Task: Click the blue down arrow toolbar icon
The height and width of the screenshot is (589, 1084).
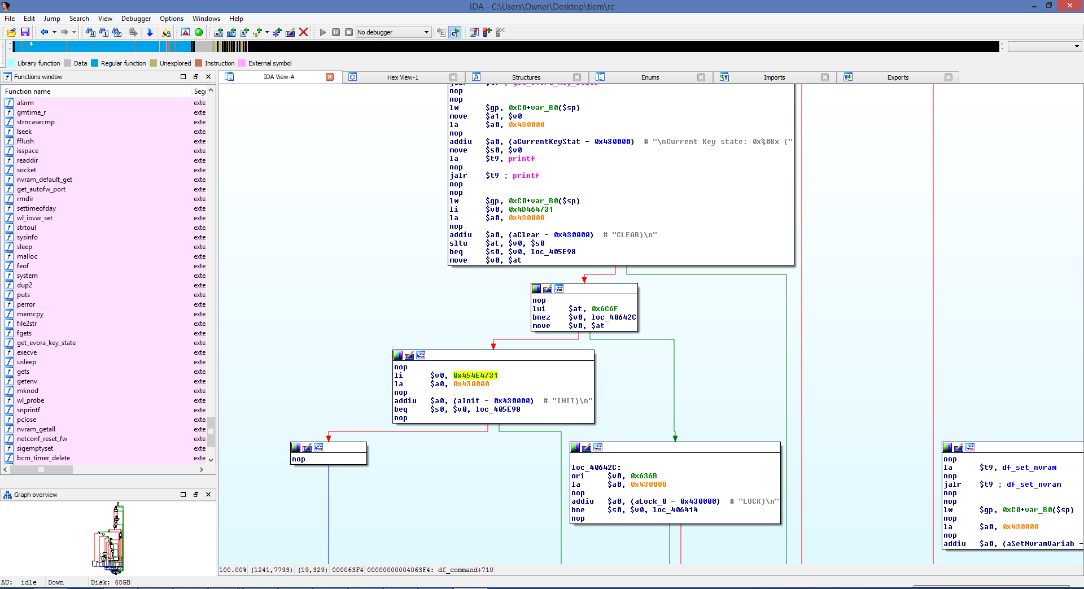Action: (x=150, y=32)
